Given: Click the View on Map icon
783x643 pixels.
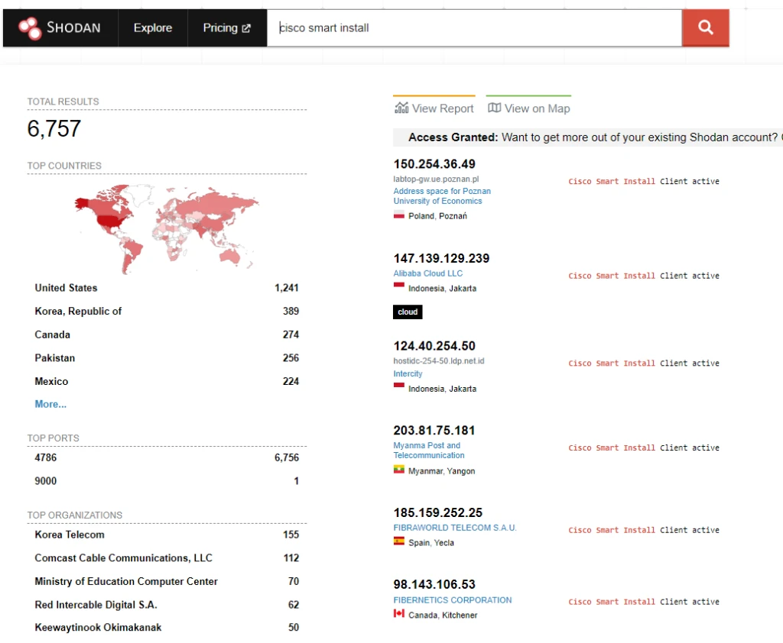Looking at the screenshot, I should (x=494, y=108).
